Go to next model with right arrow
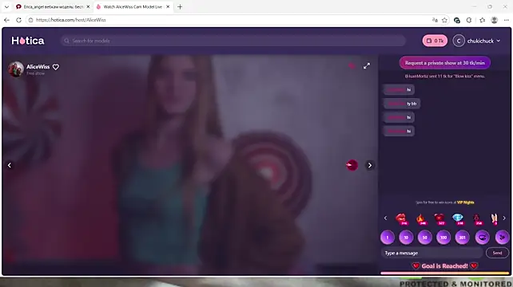This screenshot has height=287, width=513. pos(370,165)
